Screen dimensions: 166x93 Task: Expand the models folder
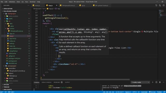(x=11, y=78)
